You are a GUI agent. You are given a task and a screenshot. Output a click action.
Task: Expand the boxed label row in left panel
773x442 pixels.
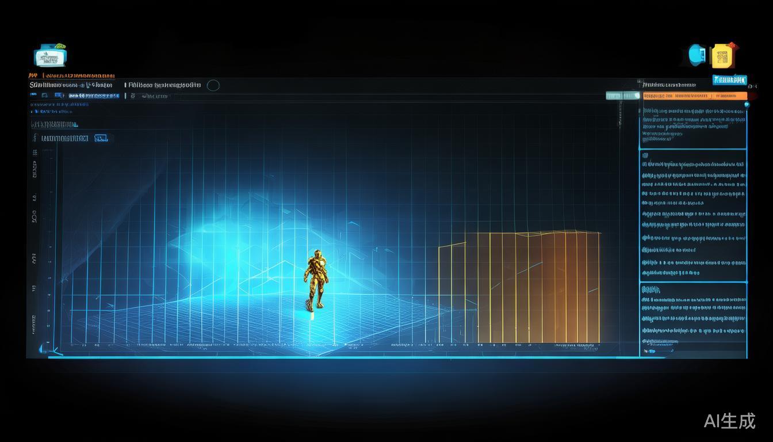tap(64, 138)
